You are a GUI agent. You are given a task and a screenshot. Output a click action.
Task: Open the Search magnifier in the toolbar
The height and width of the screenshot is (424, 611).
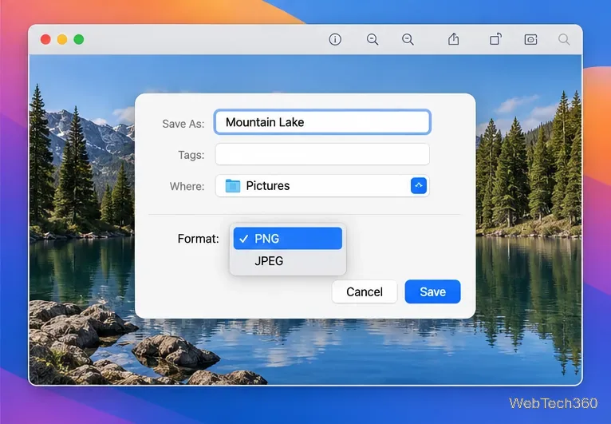coord(564,39)
